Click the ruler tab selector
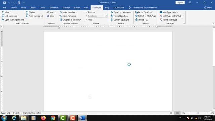215x121 pixels. pos(2,27)
